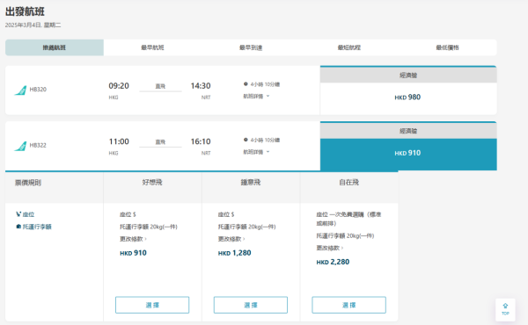Click the seat icon next to 座位

coord(18,214)
